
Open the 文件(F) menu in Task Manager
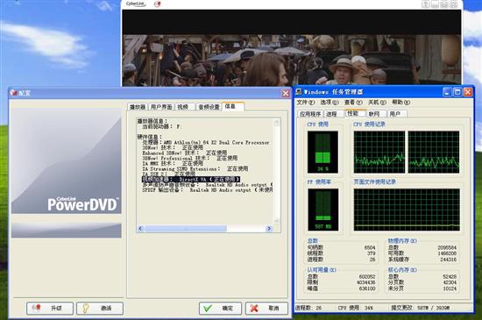click(306, 103)
